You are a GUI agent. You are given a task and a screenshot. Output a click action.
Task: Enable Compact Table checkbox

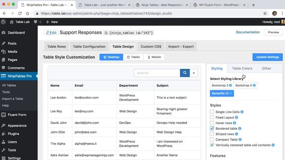pos(212,139)
